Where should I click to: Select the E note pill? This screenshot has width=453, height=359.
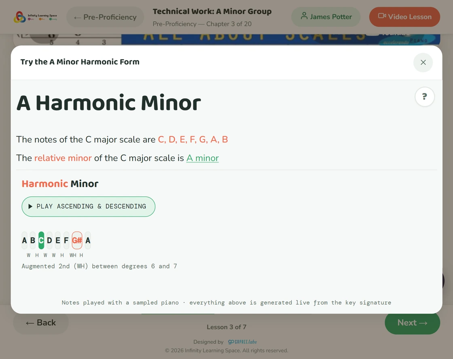(x=58, y=240)
